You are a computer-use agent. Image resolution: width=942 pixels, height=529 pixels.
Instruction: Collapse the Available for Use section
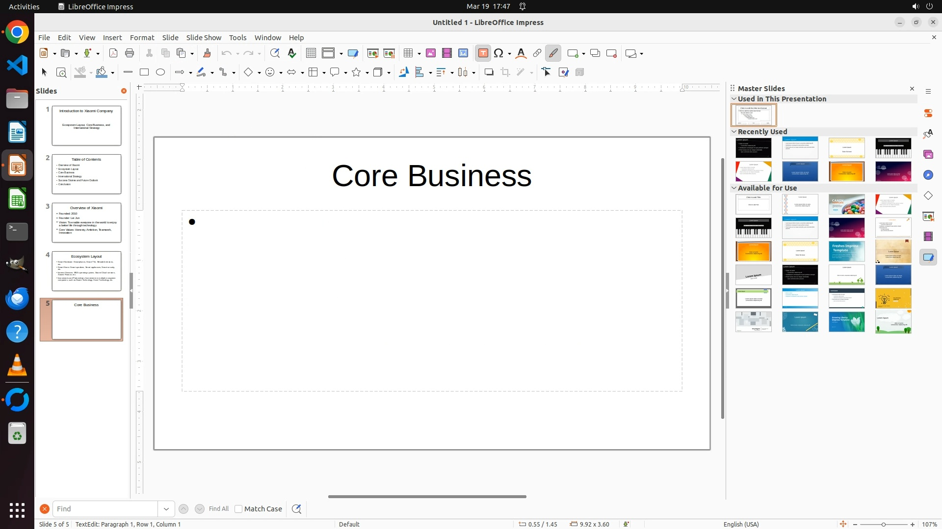tap(734, 188)
